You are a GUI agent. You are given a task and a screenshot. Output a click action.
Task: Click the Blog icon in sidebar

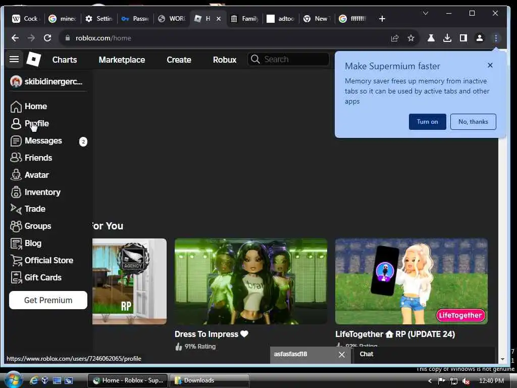point(16,244)
